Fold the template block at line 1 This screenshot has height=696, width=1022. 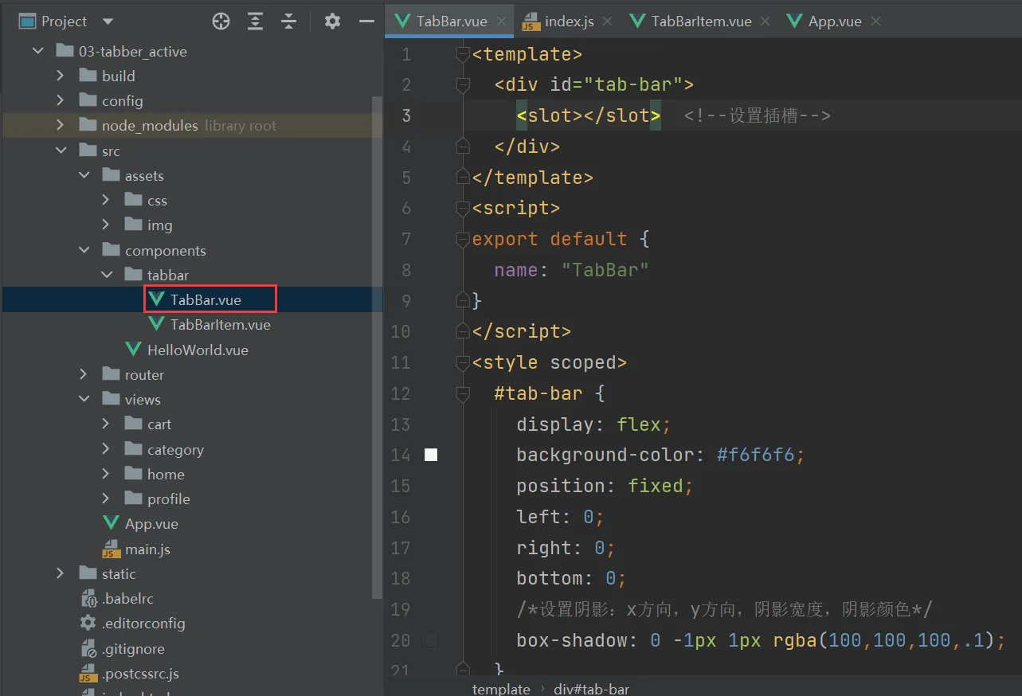pos(463,54)
